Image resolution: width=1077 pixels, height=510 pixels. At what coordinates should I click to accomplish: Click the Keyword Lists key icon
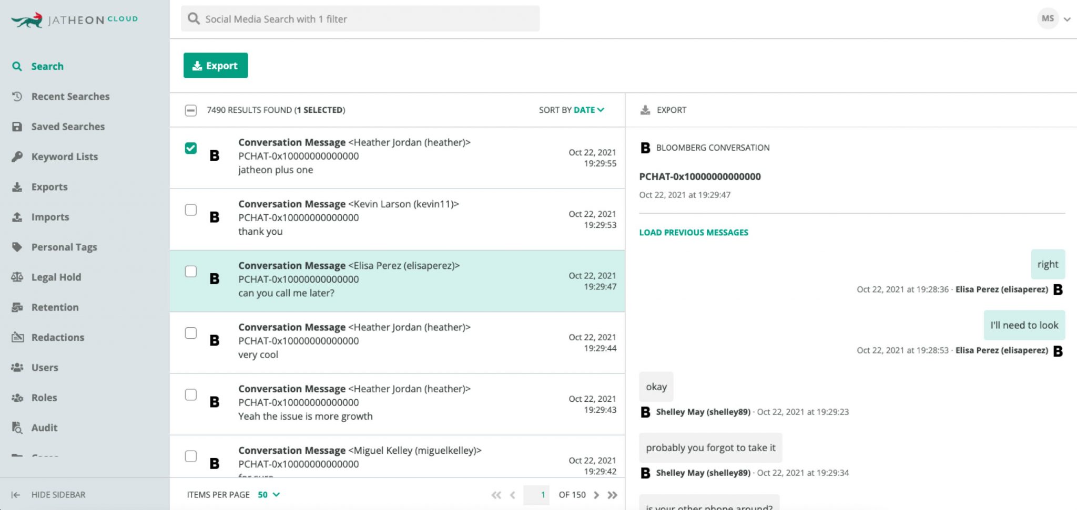click(x=17, y=157)
